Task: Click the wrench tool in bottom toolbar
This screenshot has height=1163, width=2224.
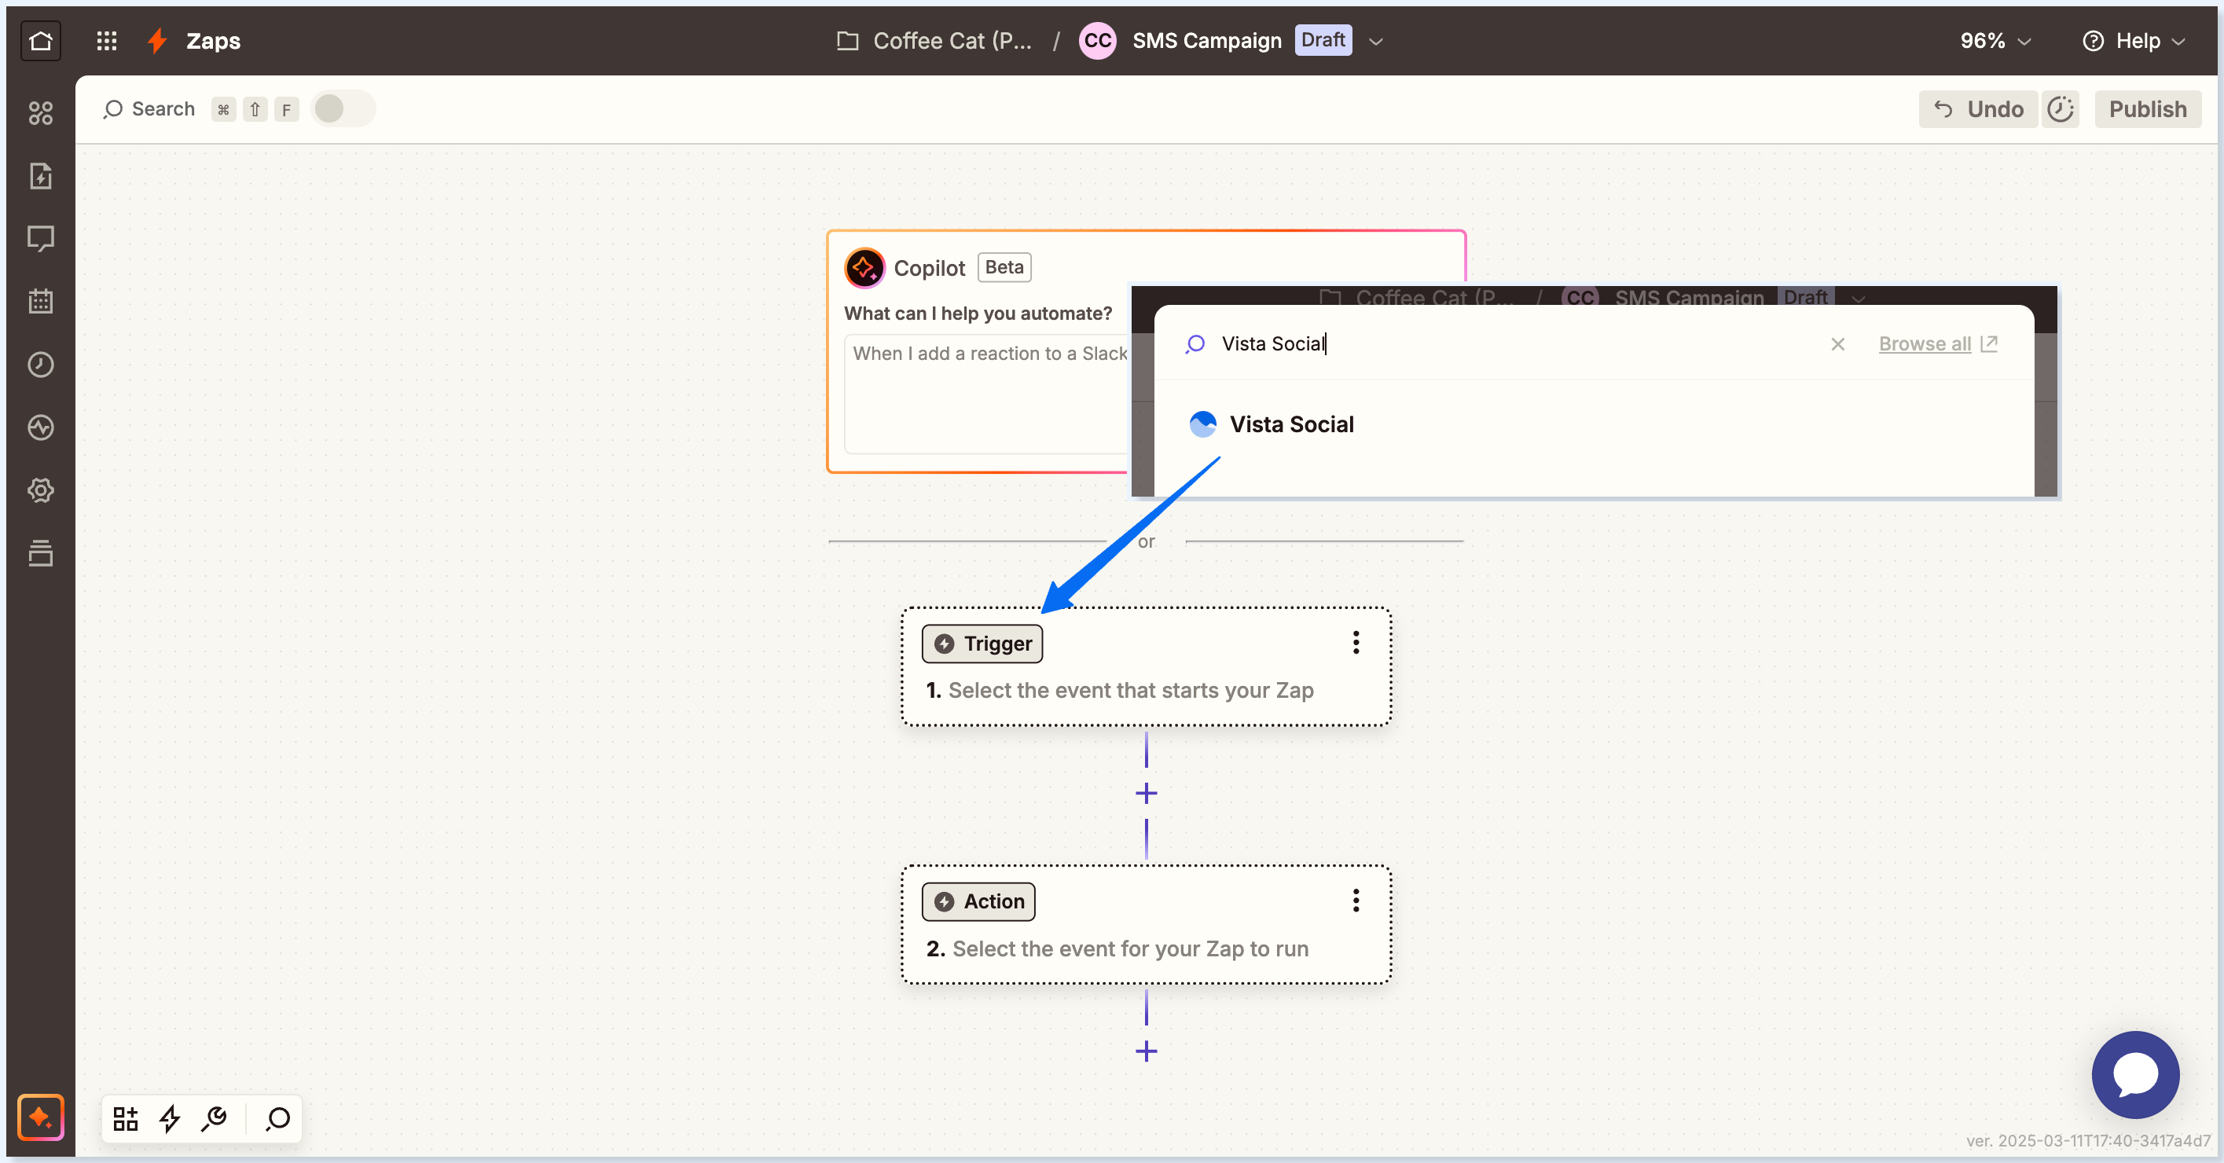Action: click(214, 1118)
